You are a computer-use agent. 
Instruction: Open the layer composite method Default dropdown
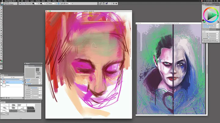pyautogui.click(x=6, y=77)
